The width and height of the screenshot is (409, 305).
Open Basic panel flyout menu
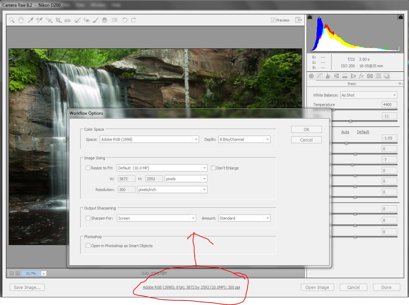tap(400, 84)
